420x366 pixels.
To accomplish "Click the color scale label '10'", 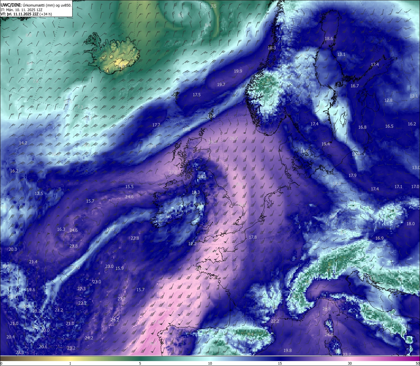I will (x=210, y=363).
